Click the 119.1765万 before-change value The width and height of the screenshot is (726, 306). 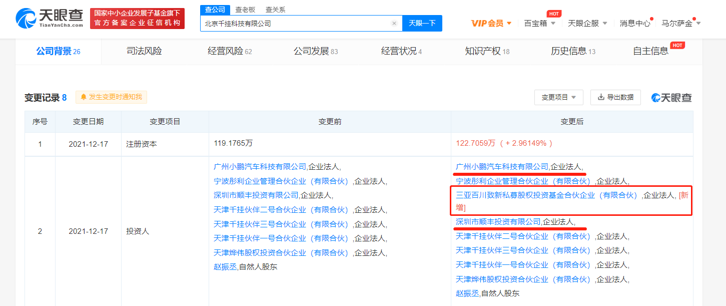(233, 143)
